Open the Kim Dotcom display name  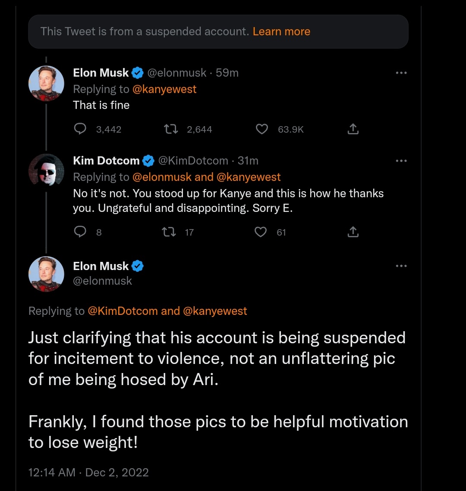[x=106, y=161]
